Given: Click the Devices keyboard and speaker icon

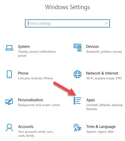Looking at the screenshot, I should [x=78, y=48].
